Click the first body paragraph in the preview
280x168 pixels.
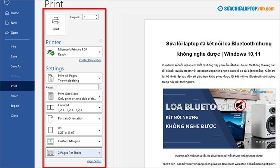pos(219,74)
